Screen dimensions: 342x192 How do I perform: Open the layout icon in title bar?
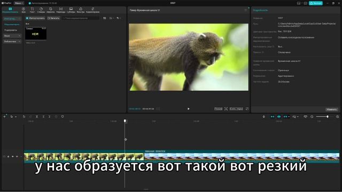[299, 3]
